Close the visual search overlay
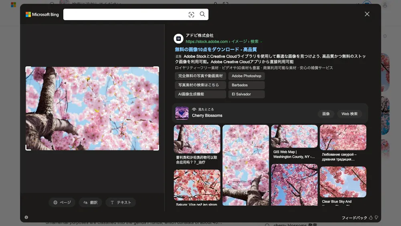The width and height of the screenshot is (401, 226). (367, 14)
